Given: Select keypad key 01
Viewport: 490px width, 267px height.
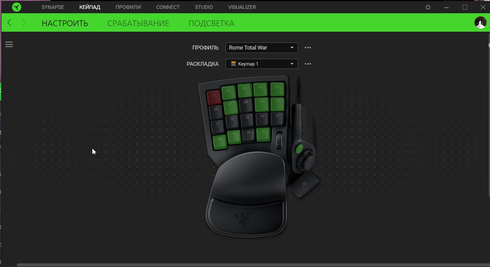Looking at the screenshot, I should point(214,97).
